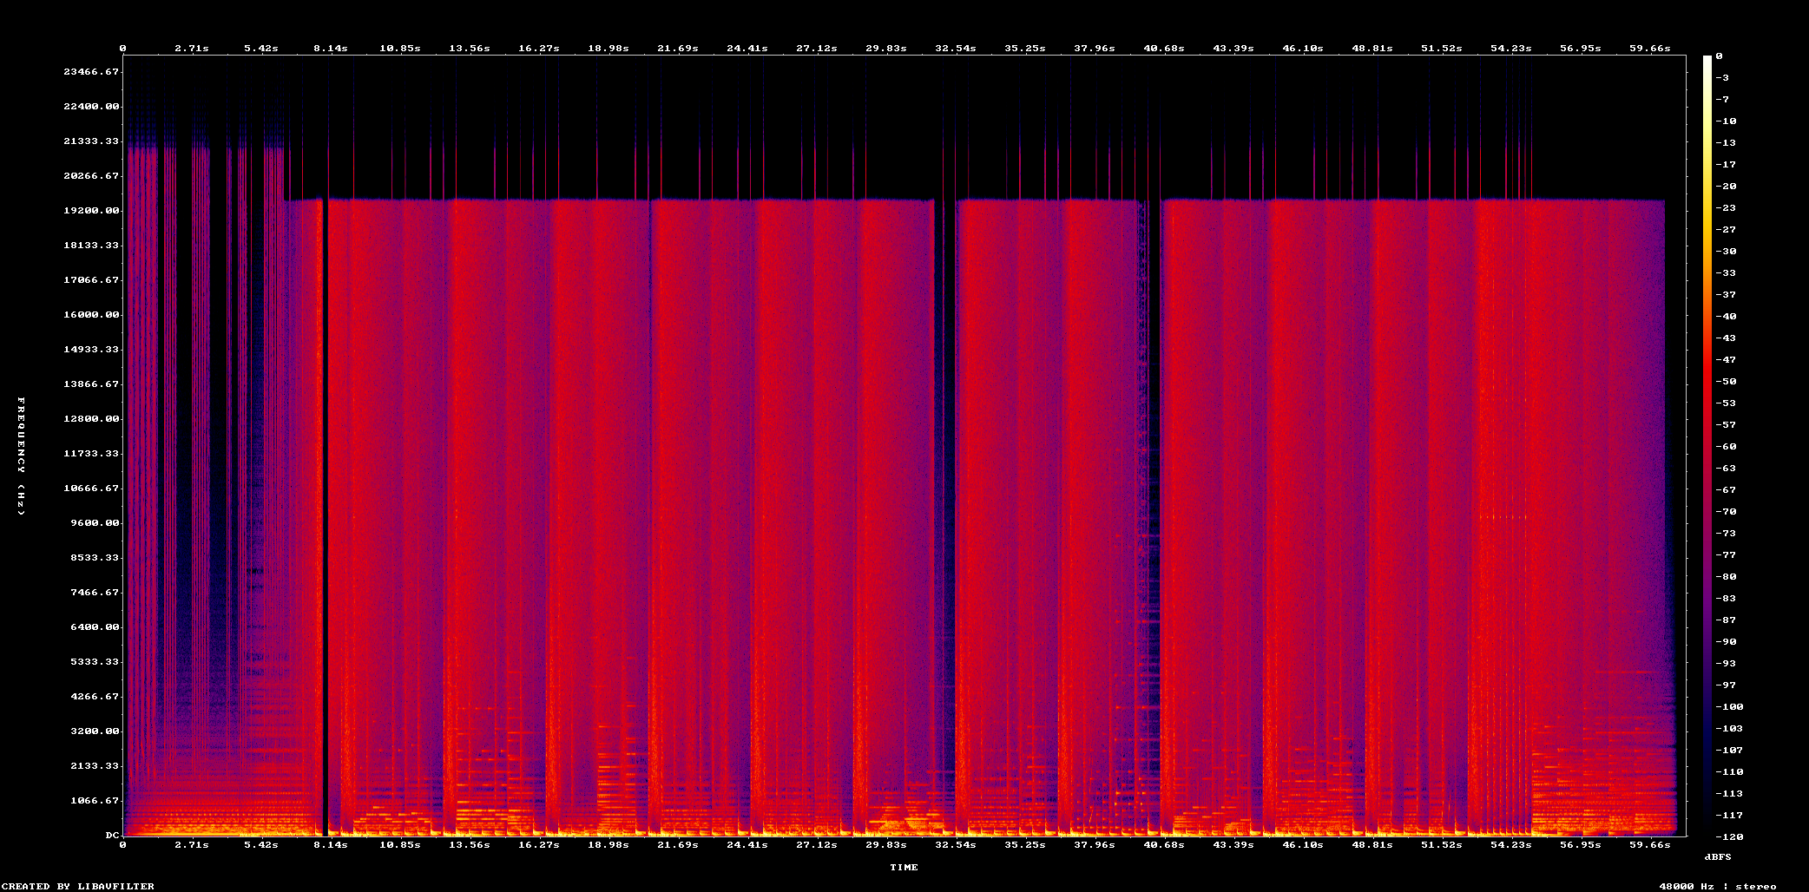This screenshot has width=1809, height=892.
Task: Select the -40 dBFS scale value
Action: (x=1726, y=317)
